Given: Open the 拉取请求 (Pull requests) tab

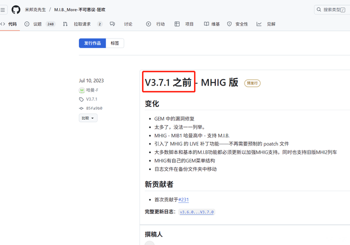Looking at the screenshot, I should click(x=82, y=24).
